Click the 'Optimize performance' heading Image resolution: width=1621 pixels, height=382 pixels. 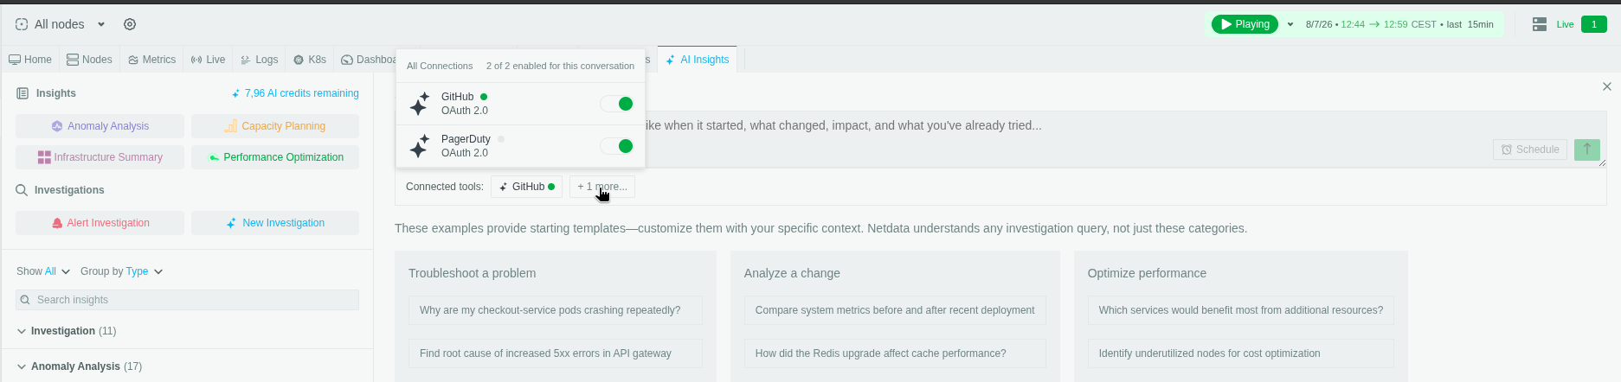pos(1147,273)
